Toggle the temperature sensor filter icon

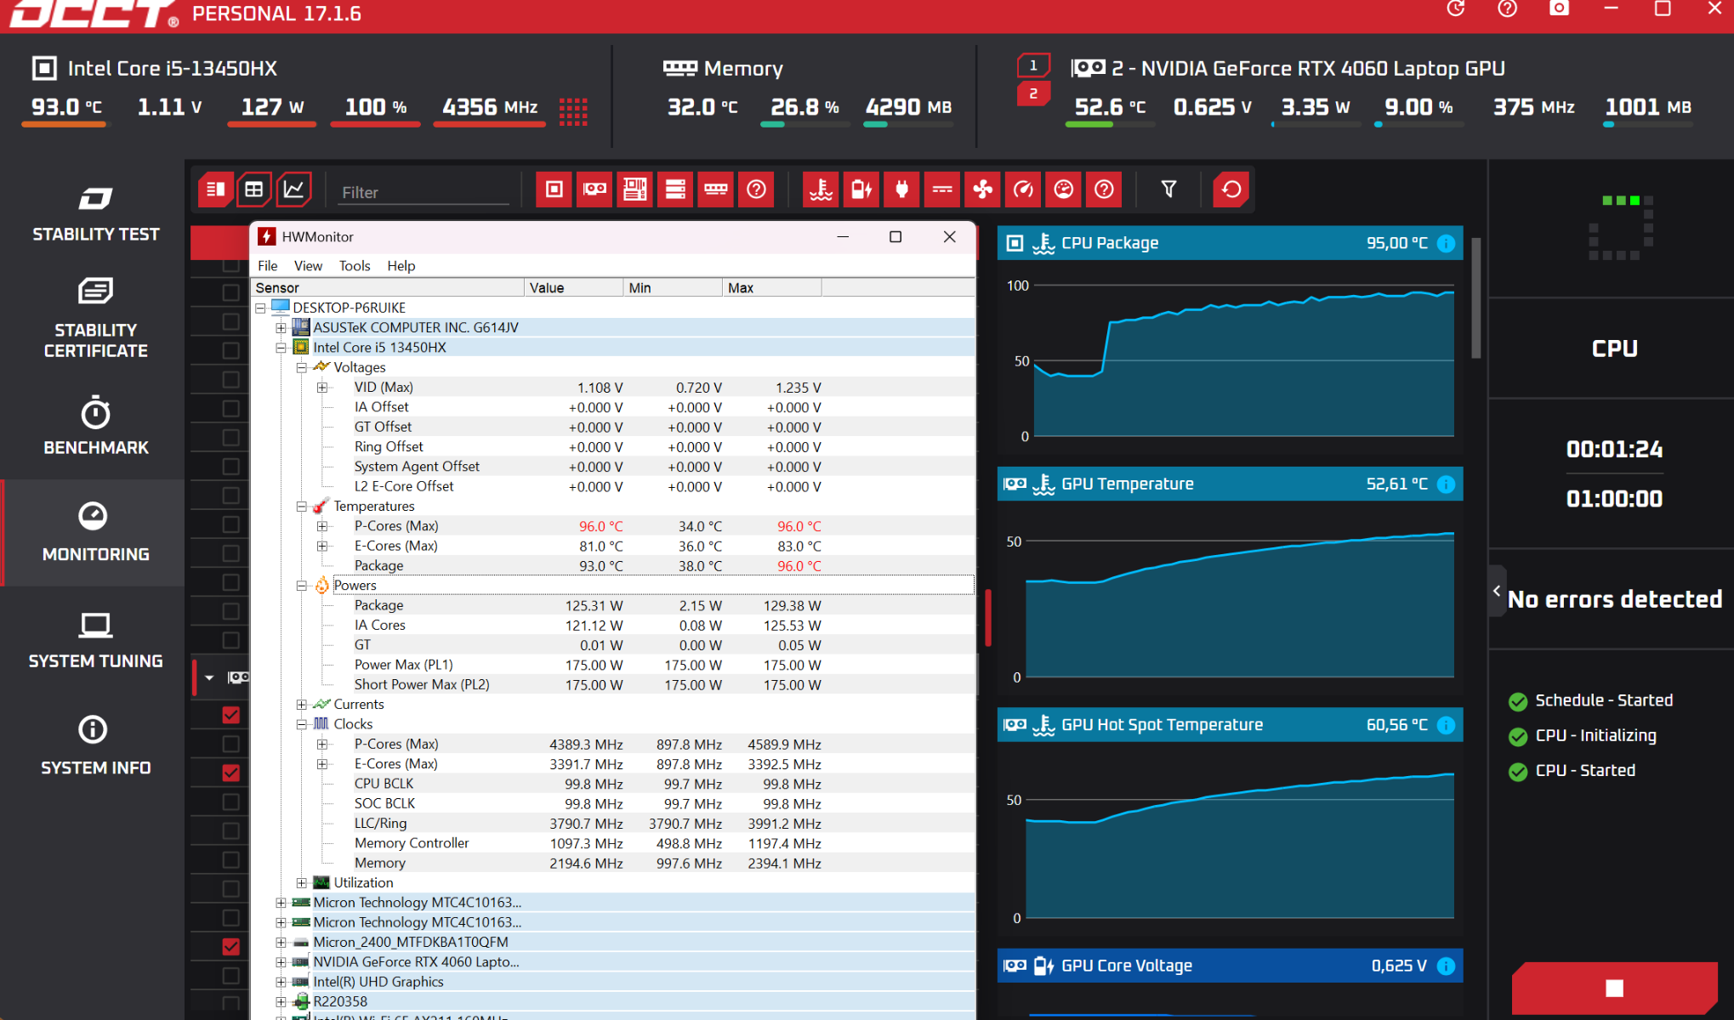821,190
